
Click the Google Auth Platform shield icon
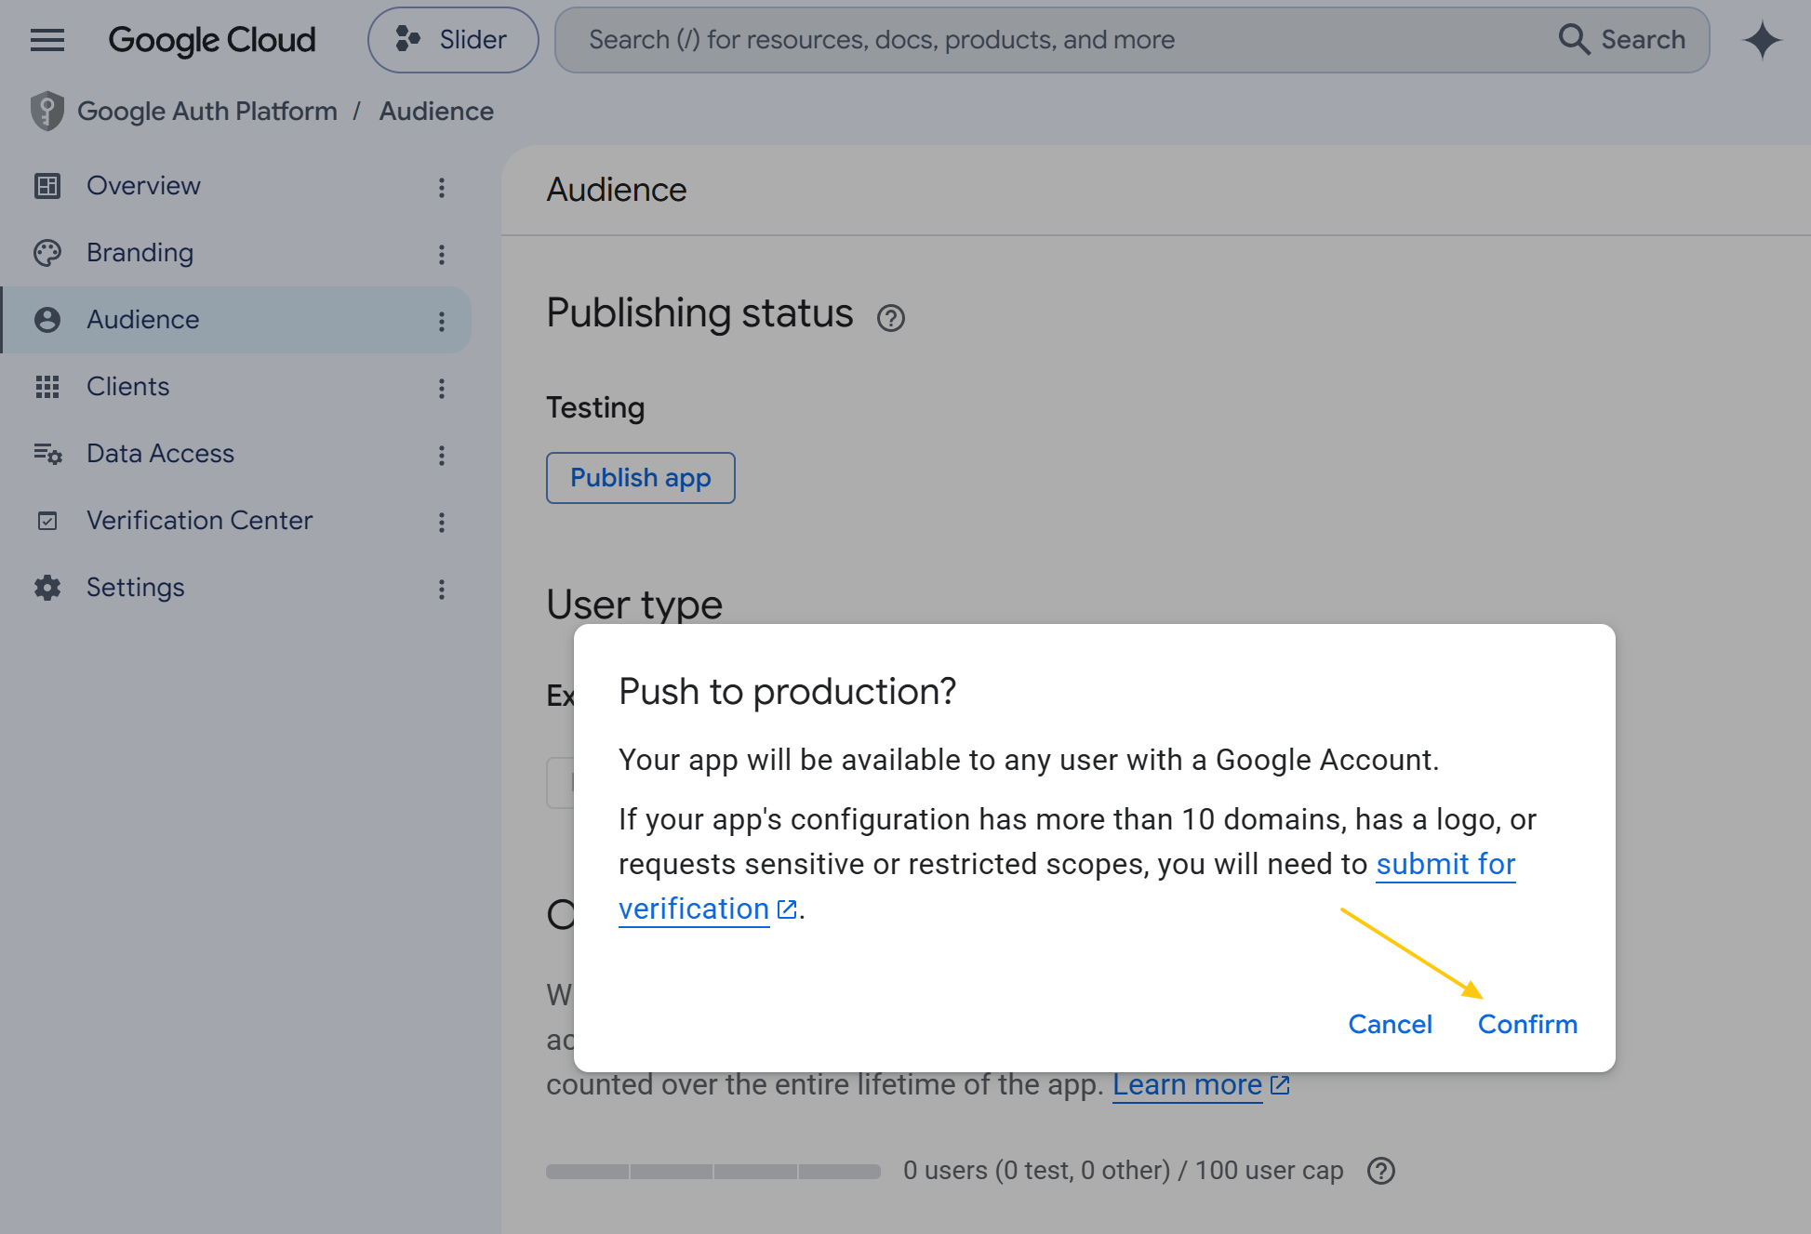pos(47,112)
